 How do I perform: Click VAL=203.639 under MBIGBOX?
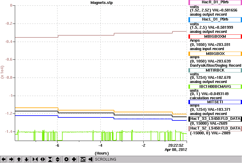pyautogui.click(x=219, y=61)
